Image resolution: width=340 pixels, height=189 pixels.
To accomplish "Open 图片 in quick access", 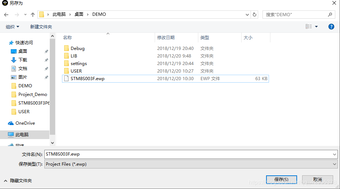I will [x=23, y=77].
